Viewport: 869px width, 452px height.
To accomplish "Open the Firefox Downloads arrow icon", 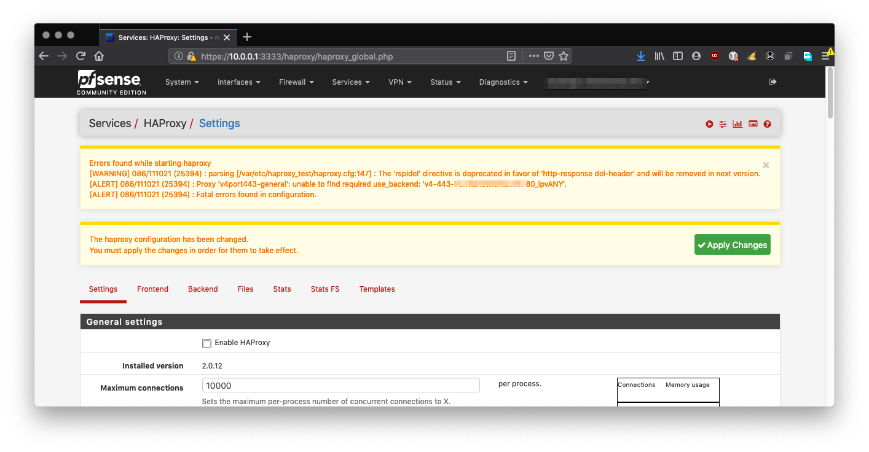I will pyautogui.click(x=641, y=56).
